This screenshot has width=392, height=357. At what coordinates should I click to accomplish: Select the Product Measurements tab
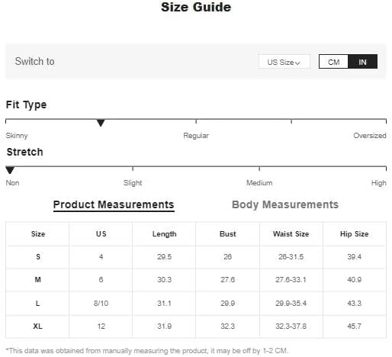coord(114,205)
